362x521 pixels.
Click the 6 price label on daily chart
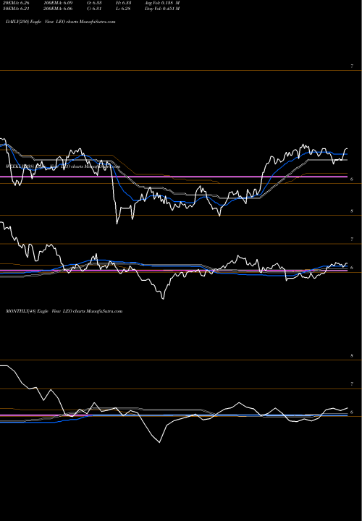352,179
